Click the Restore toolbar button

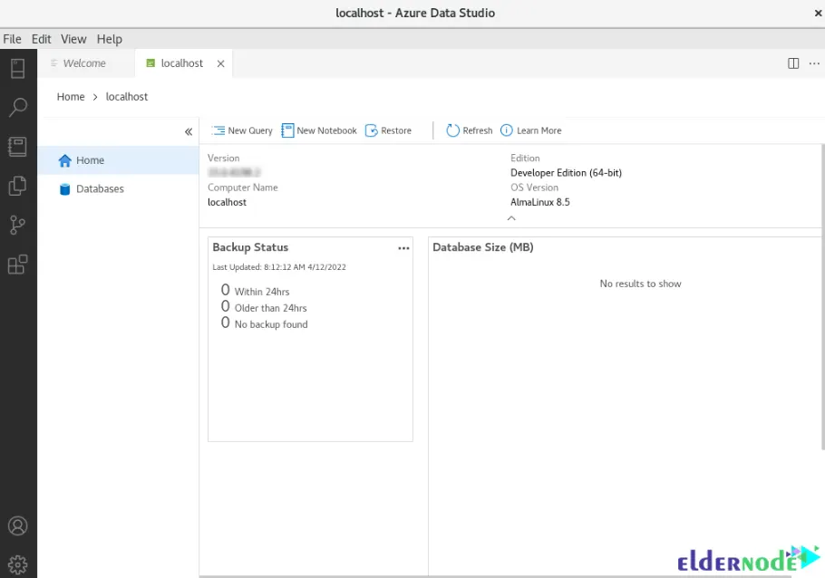coord(388,130)
